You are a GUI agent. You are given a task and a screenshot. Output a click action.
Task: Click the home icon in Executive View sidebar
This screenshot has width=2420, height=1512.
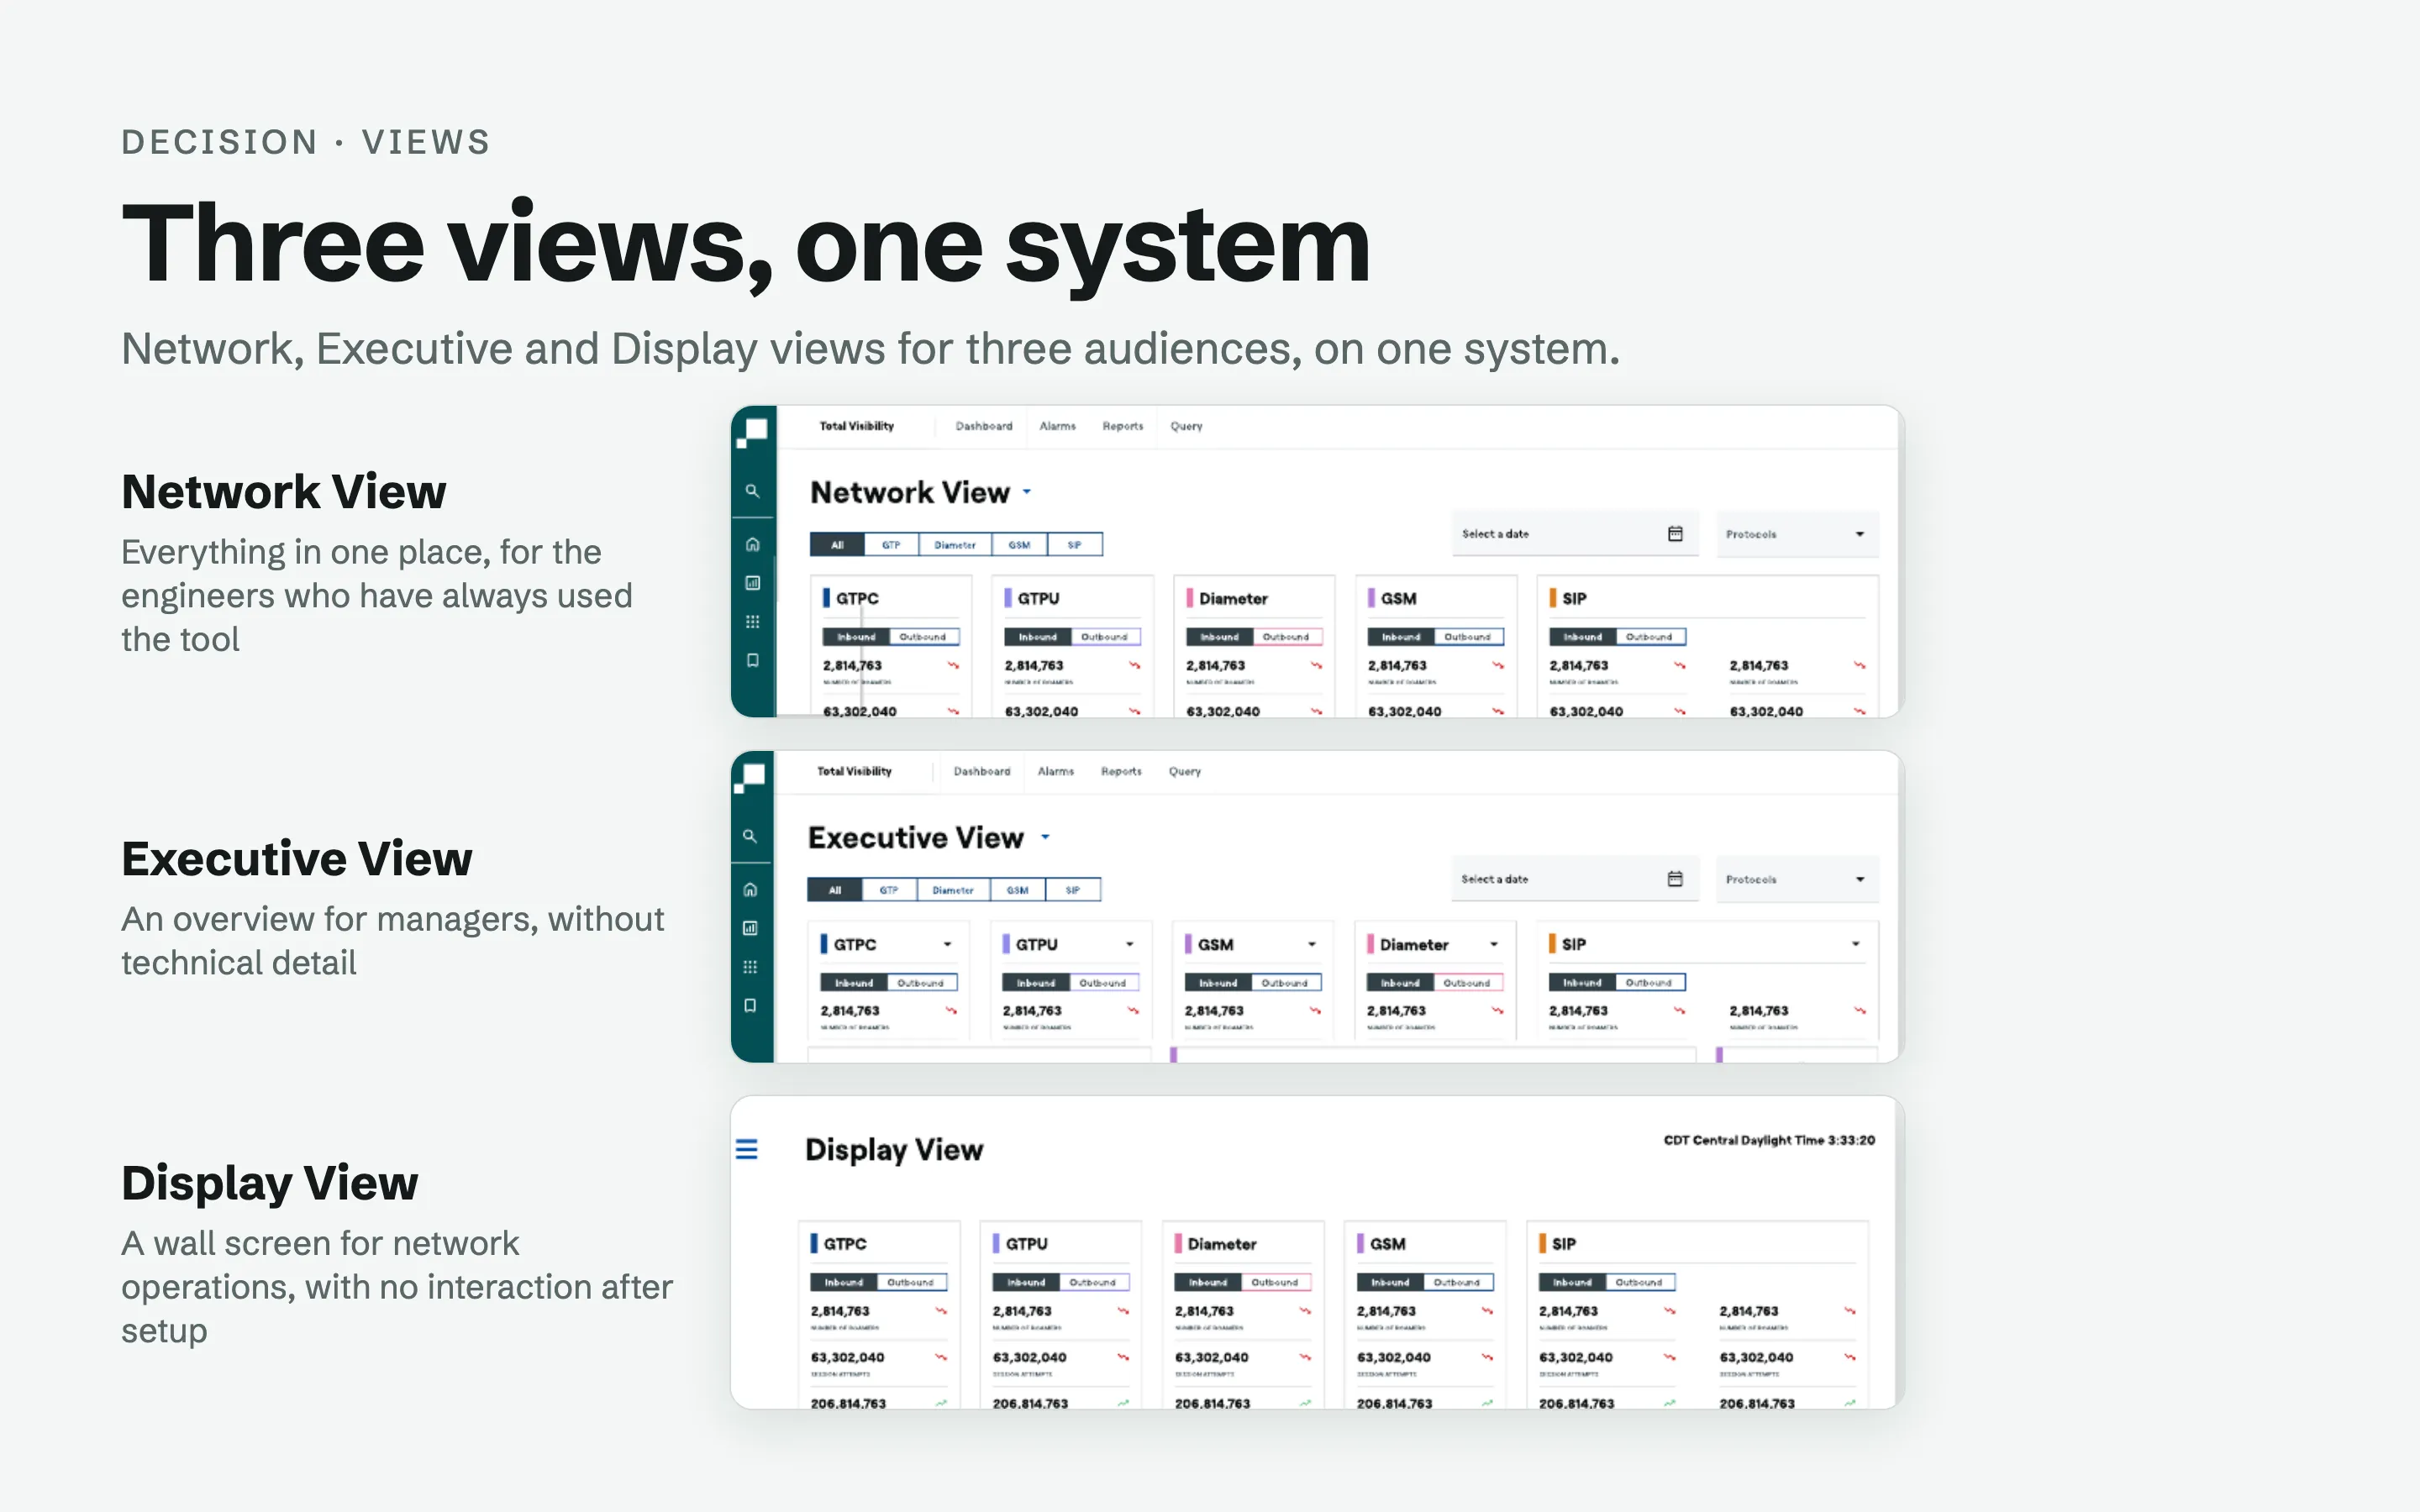pos(750,889)
